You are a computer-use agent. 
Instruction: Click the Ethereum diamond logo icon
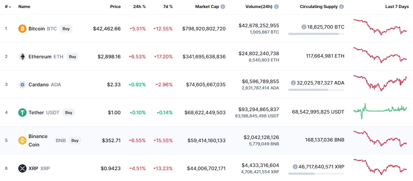(22, 57)
